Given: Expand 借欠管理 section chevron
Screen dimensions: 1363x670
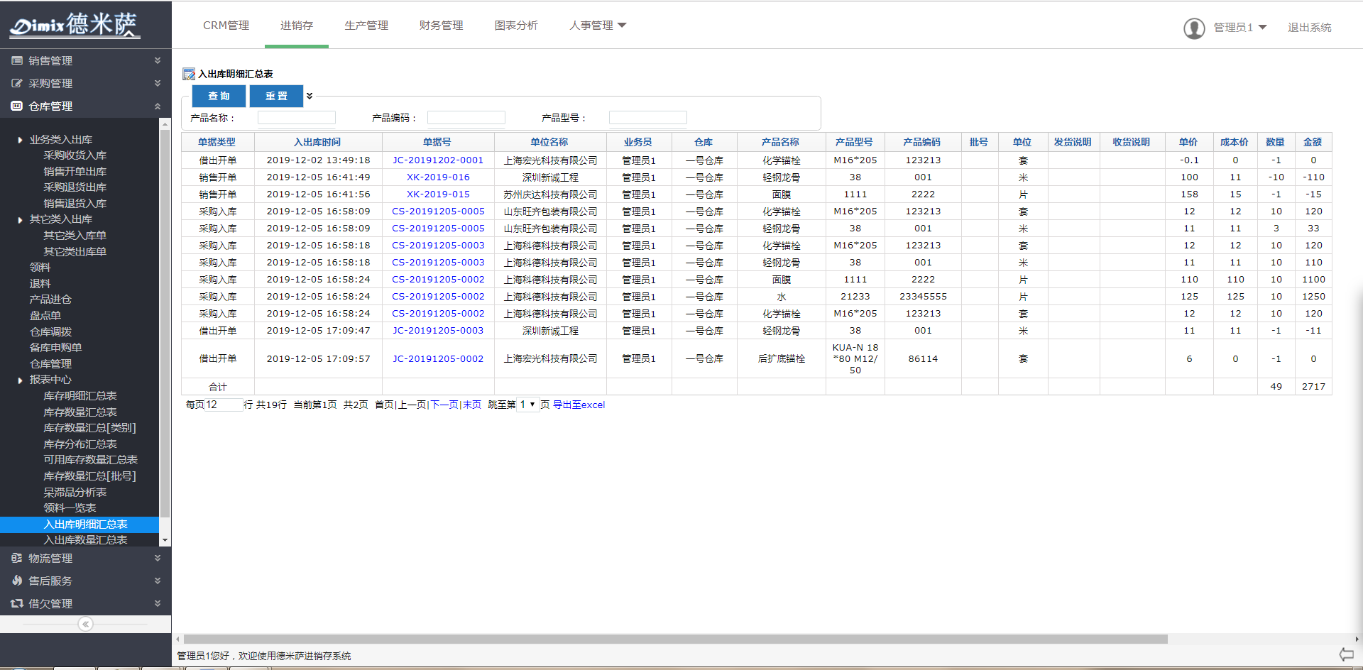Looking at the screenshot, I should [158, 604].
